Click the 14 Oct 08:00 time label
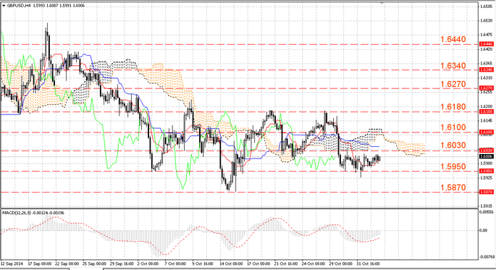This screenshot has width=496, height=270. [231, 263]
